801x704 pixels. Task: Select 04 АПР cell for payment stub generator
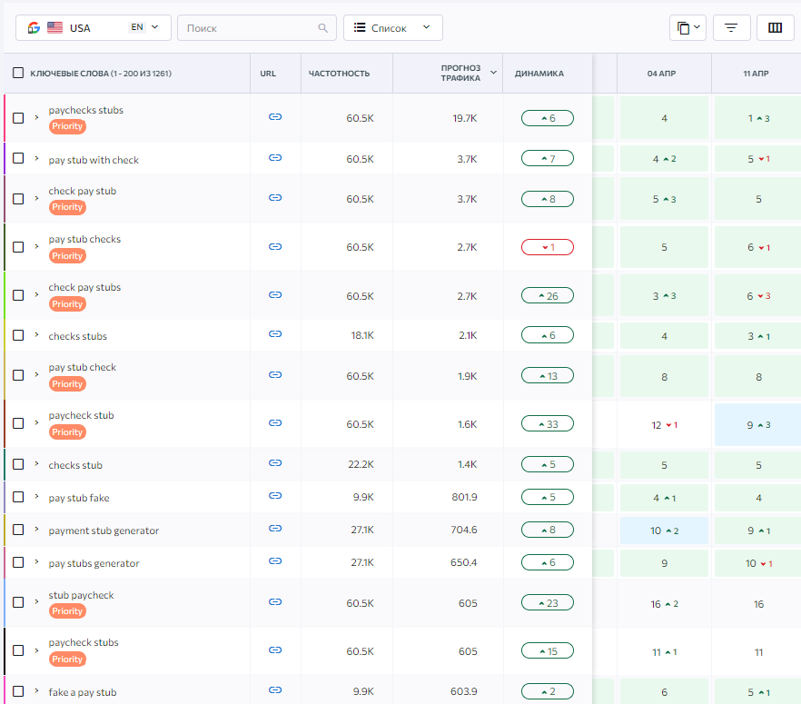[664, 530]
